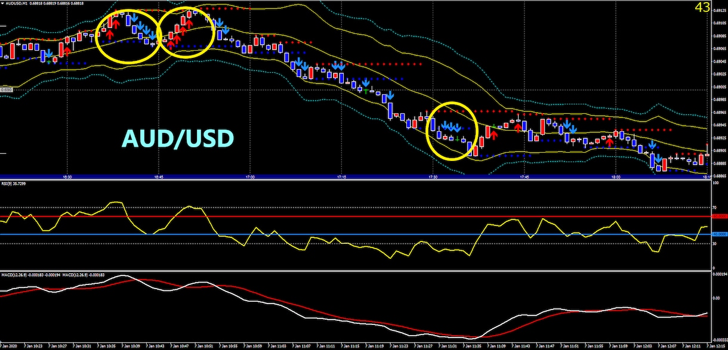Open the chart menu triangle beside AUDUSD,M1

click(2, 2)
